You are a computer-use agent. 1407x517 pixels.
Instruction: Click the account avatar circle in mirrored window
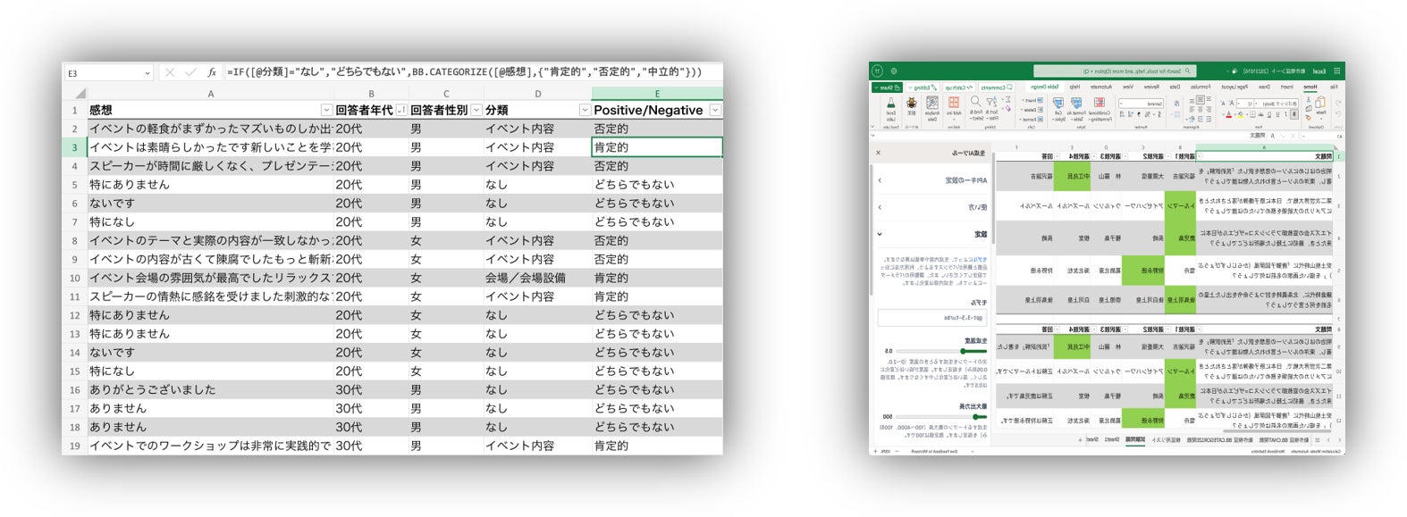(x=877, y=71)
